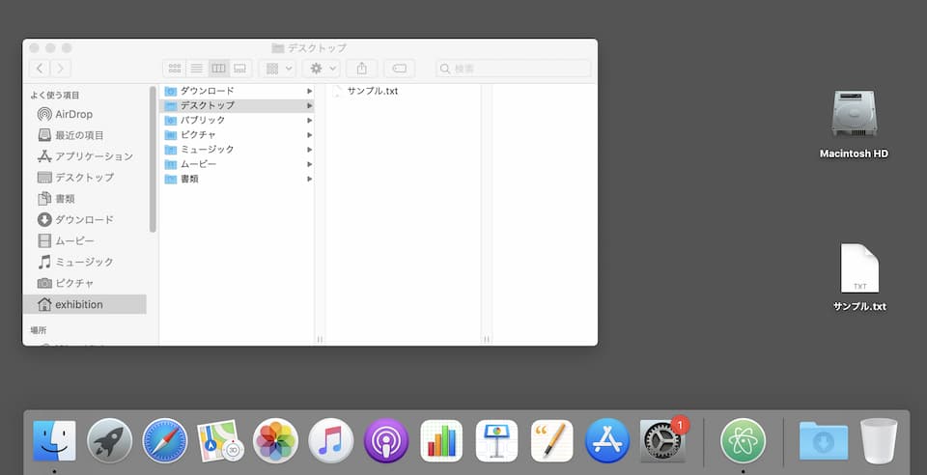Screen dimensions: 927x475
Task: Switch Finder to gallery view
Action: click(x=239, y=69)
